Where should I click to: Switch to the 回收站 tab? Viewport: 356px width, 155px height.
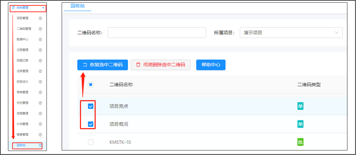click(x=78, y=6)
